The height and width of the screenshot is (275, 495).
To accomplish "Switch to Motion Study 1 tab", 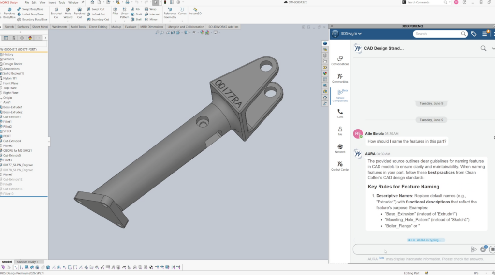I will [28, 262].
